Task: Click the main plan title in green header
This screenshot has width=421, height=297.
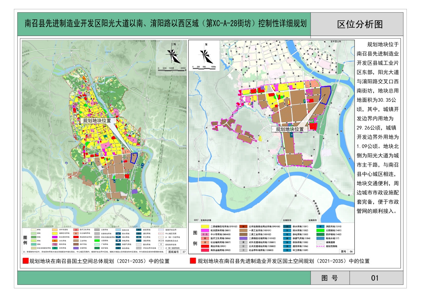Action: pyautogui.click(x=165, y=24)
